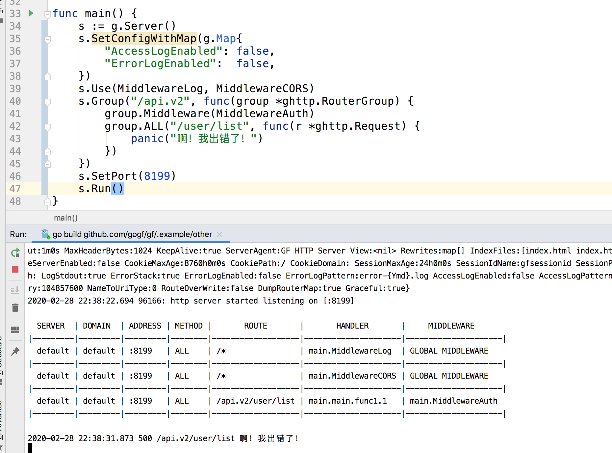The image size is (612, 453).
Task: Select the go build run tab
Action: click(132, 234)
